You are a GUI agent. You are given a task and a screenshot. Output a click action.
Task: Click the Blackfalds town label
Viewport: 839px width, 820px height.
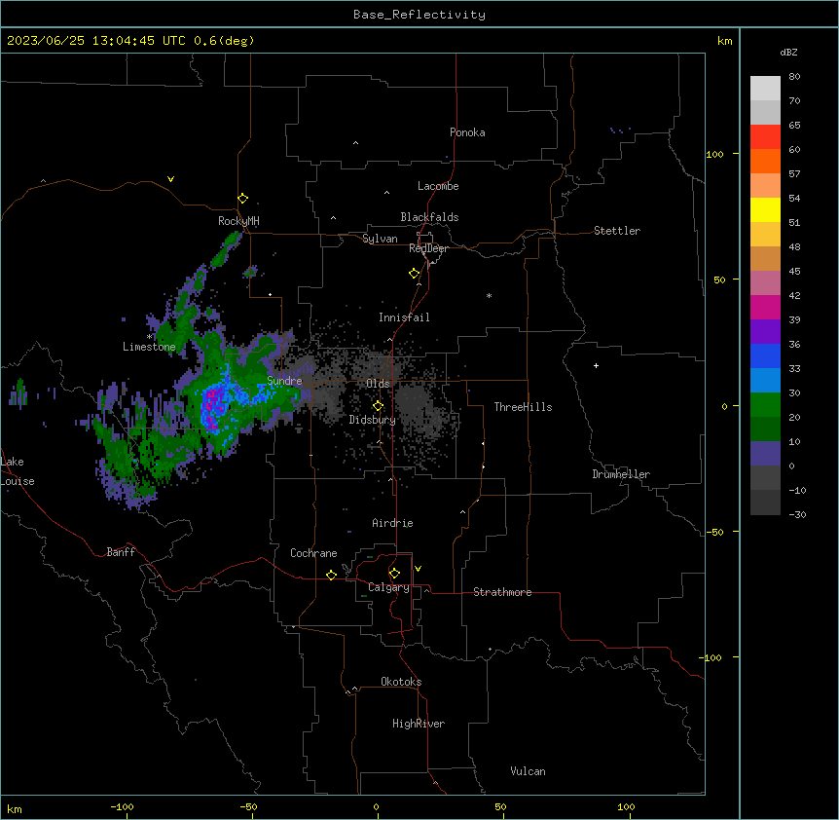(x=429, y=217)
